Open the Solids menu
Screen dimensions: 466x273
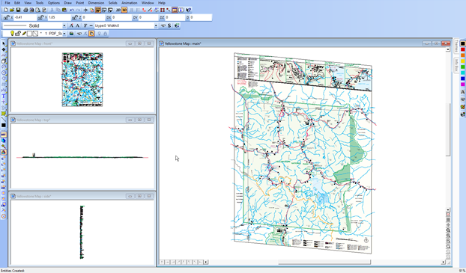click(x=112, y=3)
